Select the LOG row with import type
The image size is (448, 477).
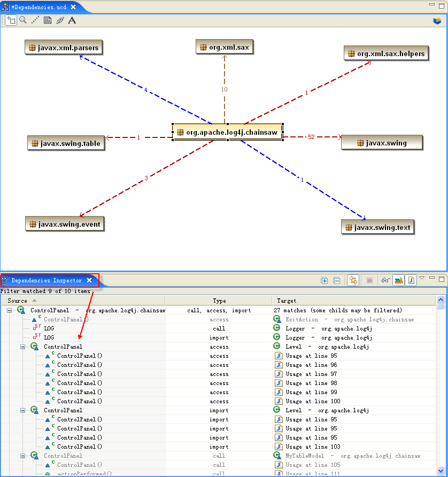[218, 337]
